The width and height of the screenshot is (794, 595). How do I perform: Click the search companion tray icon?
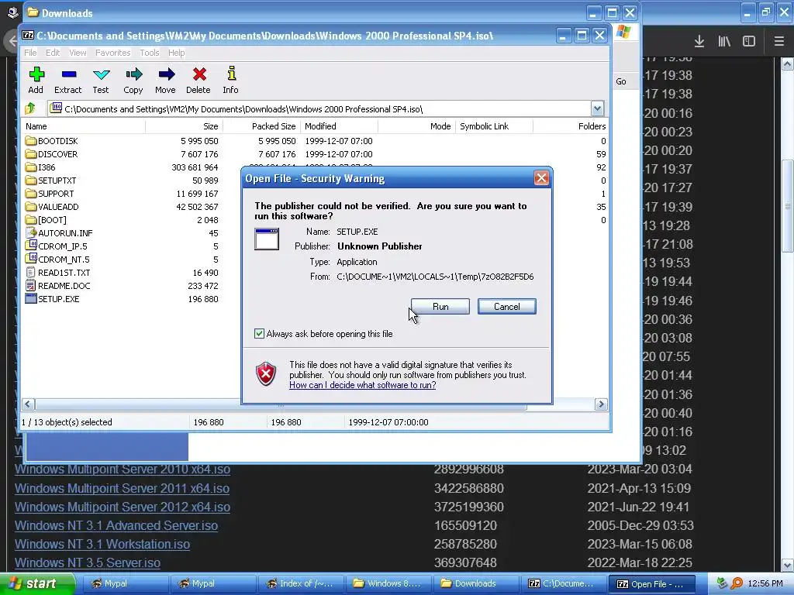(737, 583)
